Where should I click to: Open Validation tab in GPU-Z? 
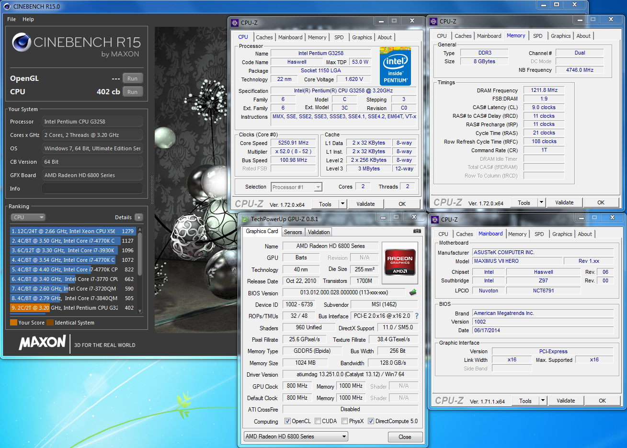(x=319, y=232)
